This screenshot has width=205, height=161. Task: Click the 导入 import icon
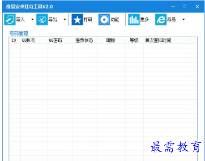[10, 20]
